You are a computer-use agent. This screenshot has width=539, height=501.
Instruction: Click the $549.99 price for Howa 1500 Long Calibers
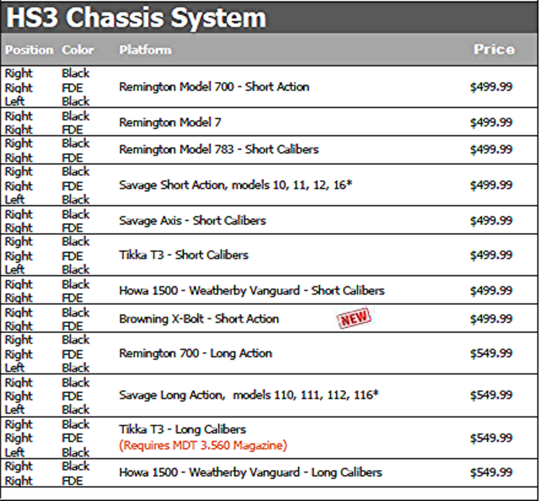click(x=491, y=473)
